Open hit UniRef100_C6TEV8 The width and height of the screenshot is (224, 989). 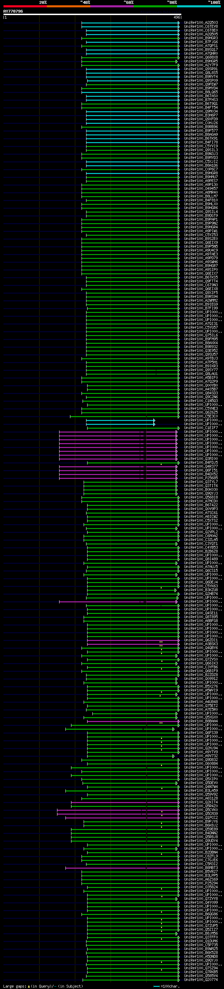tap(201, 27)
